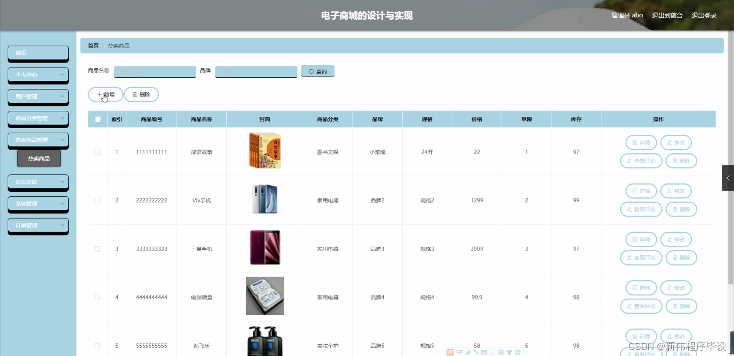Image resolution: width=734 pixels, height=356 pixels.
Task: Click inside the 品牌 input field
Action: click(x=256, y=71)
